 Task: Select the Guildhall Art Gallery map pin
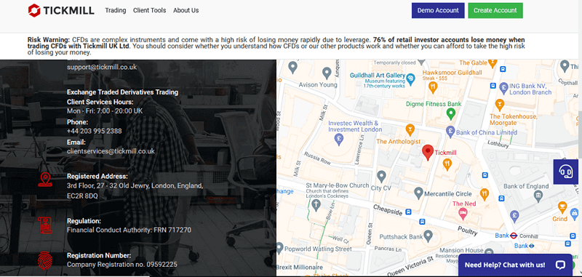point(410,79)
